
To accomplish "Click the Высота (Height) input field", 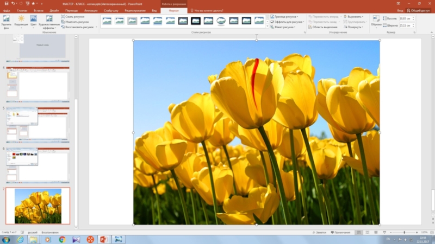I will click(406, 18).
